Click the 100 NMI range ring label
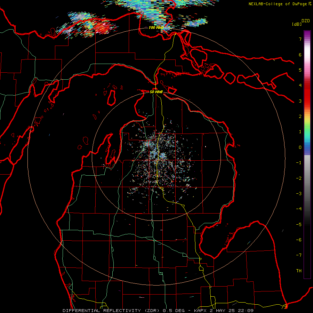Image resolution: width=313 pixels, height=313 pixels. pos(156,27)
